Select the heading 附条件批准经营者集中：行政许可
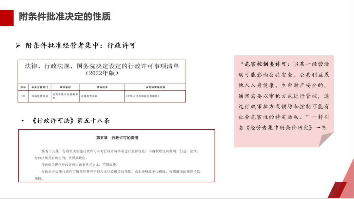354x199 pixels. click(x=81, y=46)
